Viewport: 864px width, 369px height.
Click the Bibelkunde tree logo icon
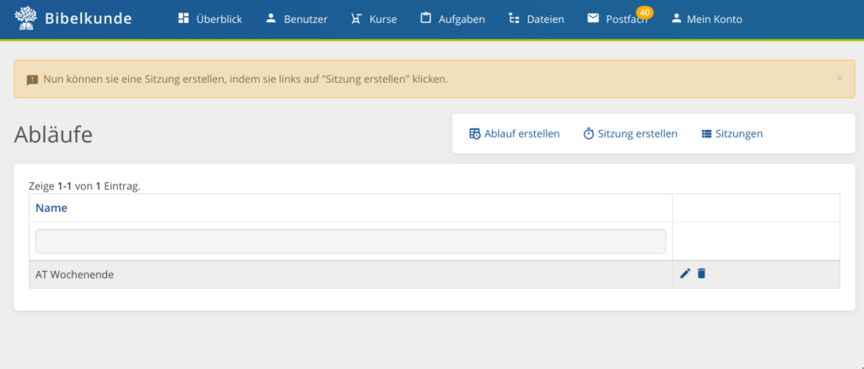point(25,19)
